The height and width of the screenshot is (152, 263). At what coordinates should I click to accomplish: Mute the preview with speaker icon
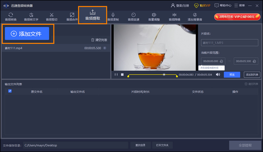pos(218,74)
